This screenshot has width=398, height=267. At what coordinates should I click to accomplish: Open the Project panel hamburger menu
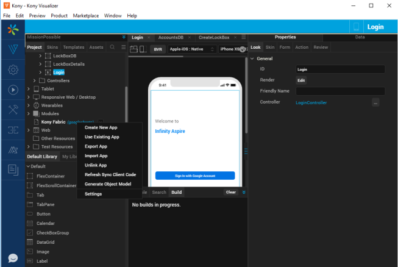pyautogui.click(x=123, y=47)
